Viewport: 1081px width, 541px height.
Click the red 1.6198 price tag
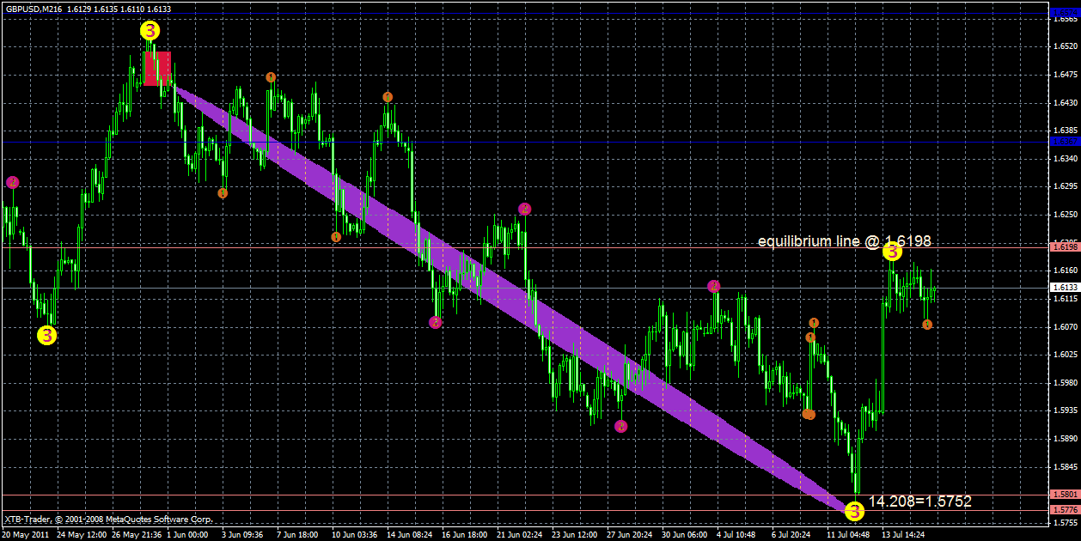click(x=1064, y=247)
